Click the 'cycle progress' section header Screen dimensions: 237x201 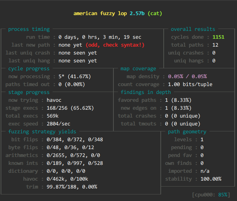tap(29, 69)
